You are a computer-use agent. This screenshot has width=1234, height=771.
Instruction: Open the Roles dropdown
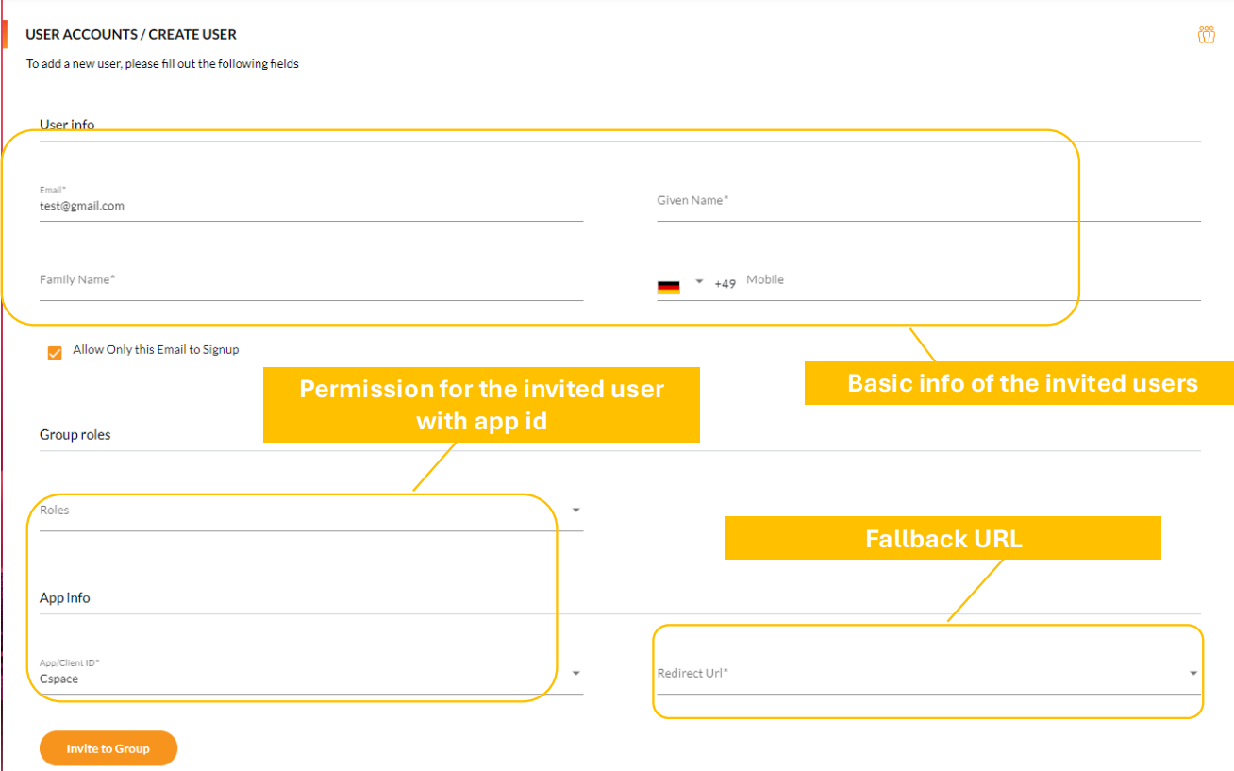(x=575, y=508)
